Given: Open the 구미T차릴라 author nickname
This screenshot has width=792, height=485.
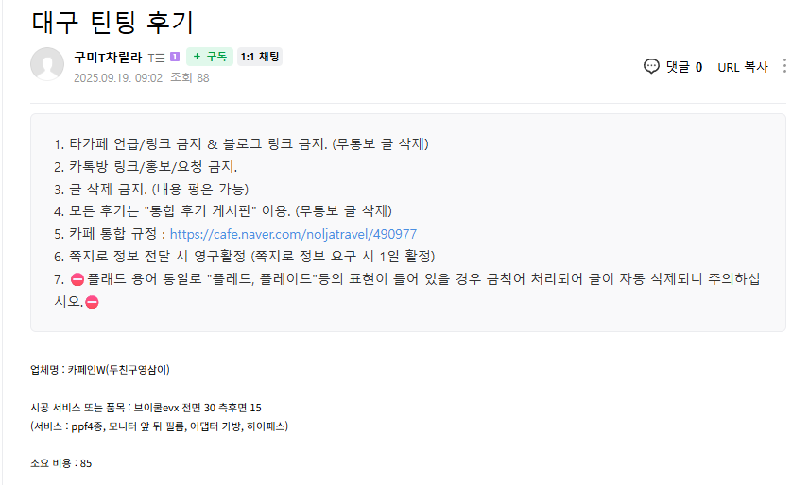Looking at the screenshot, I should point(108,57).
